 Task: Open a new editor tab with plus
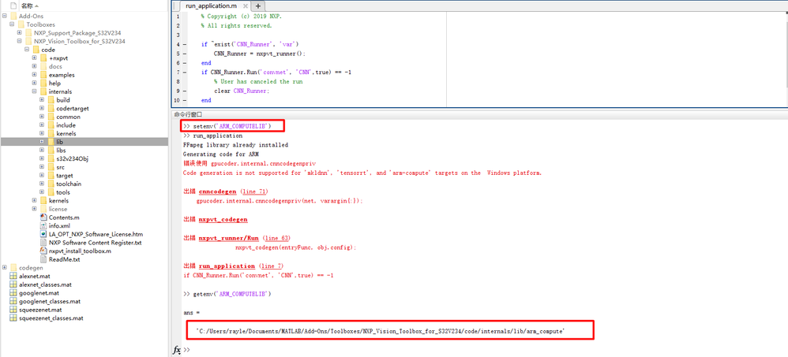[258, 6]
